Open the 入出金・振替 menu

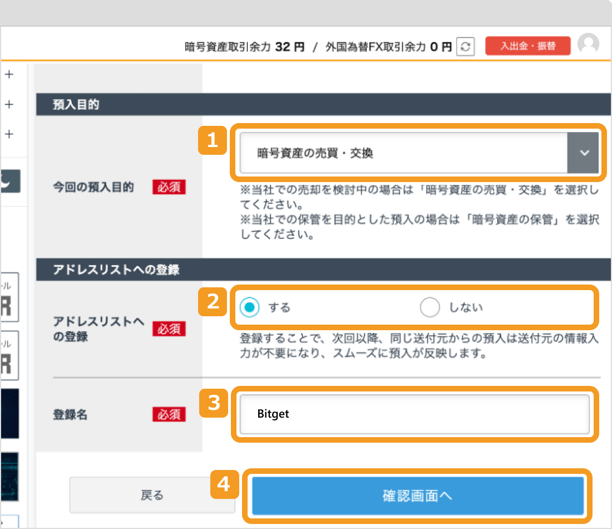[x=527, y=47]
